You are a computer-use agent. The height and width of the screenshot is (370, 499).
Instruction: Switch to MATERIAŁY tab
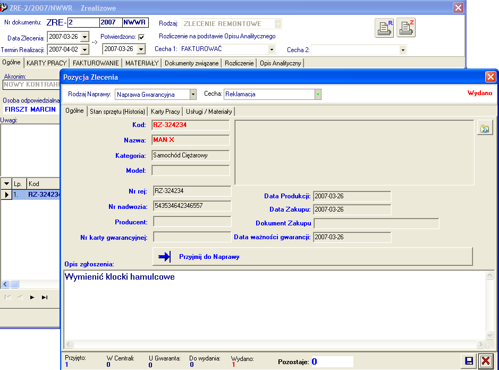(x=142, y=63)
